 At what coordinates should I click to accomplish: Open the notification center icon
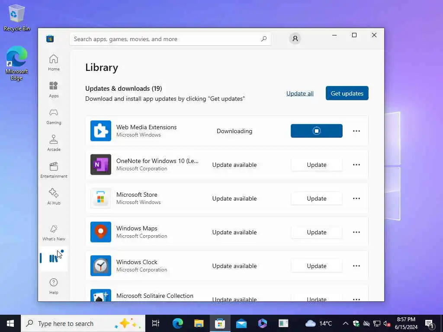pyautogui.click(x=429, y=323)
